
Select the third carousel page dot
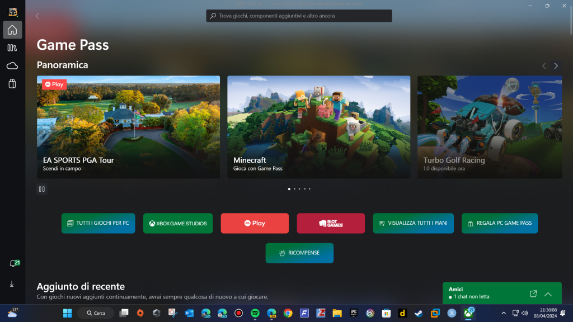299,189
